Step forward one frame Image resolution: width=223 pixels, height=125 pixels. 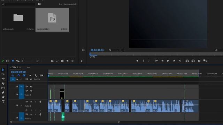[x=174, y=61]
